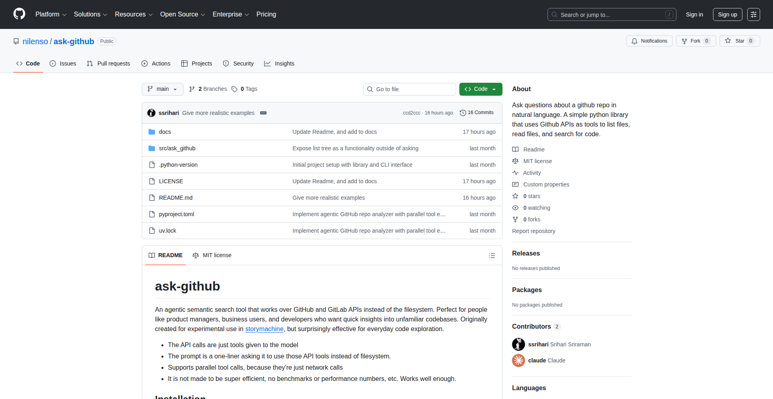View commit history via the clock icon
The image size is (773, 399).
[463, 113]
